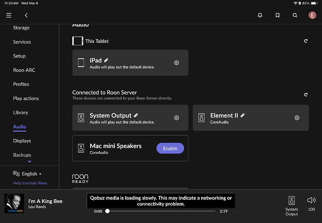Click the iPad tablet device icon
Image resolution: width=322 pixels, height=223 pixels.
[x=81, y=63]
